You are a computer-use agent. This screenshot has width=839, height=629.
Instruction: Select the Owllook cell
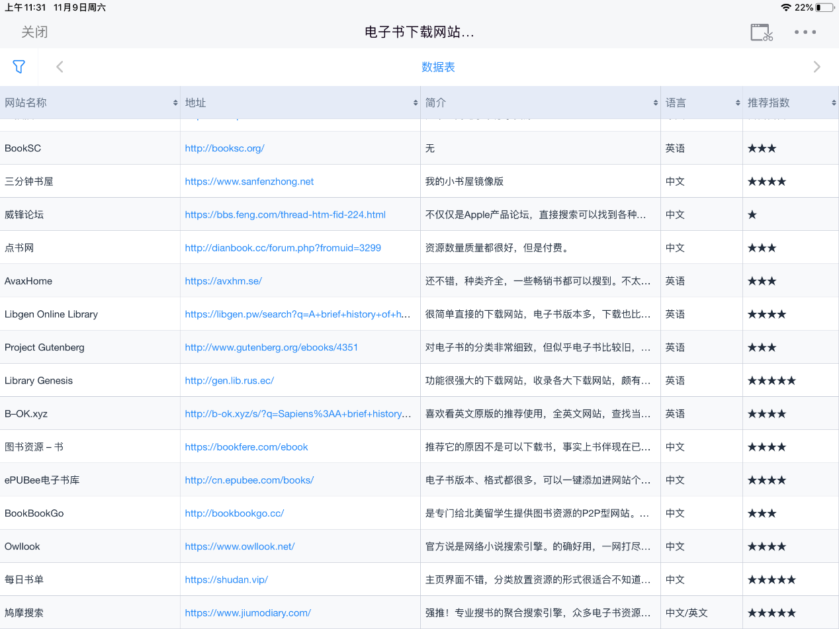pyautogui.click(x=90, y=546)
